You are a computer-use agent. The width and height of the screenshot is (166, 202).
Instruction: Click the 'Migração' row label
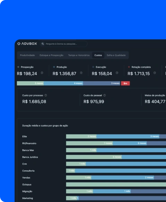[27, 192]
